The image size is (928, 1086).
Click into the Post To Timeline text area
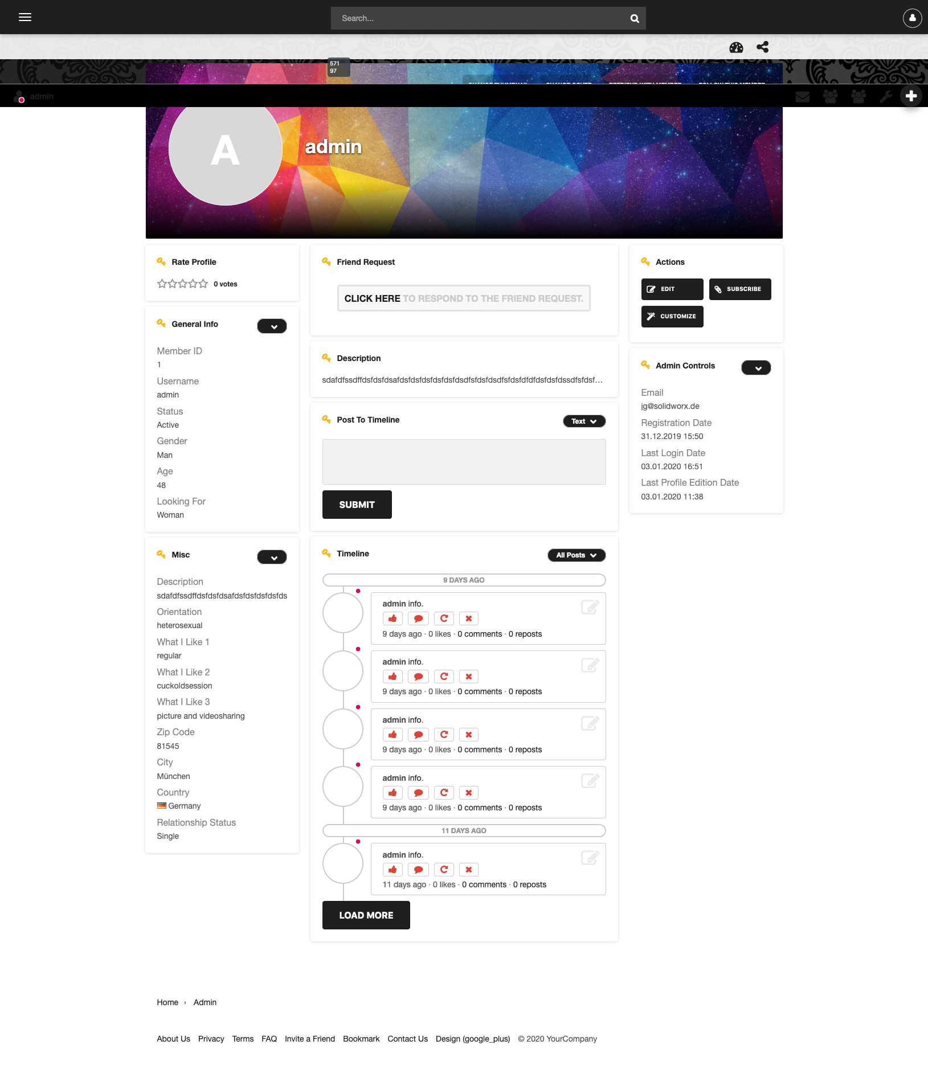click(464, 462)
